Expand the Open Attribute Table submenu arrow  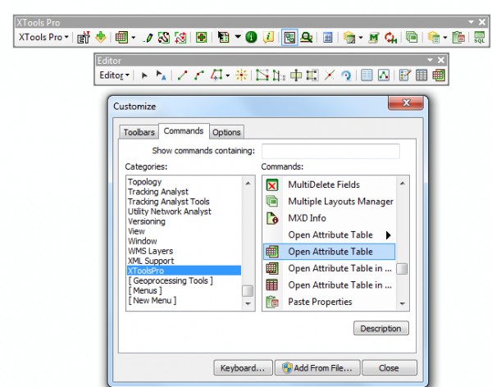click(388, 235)
